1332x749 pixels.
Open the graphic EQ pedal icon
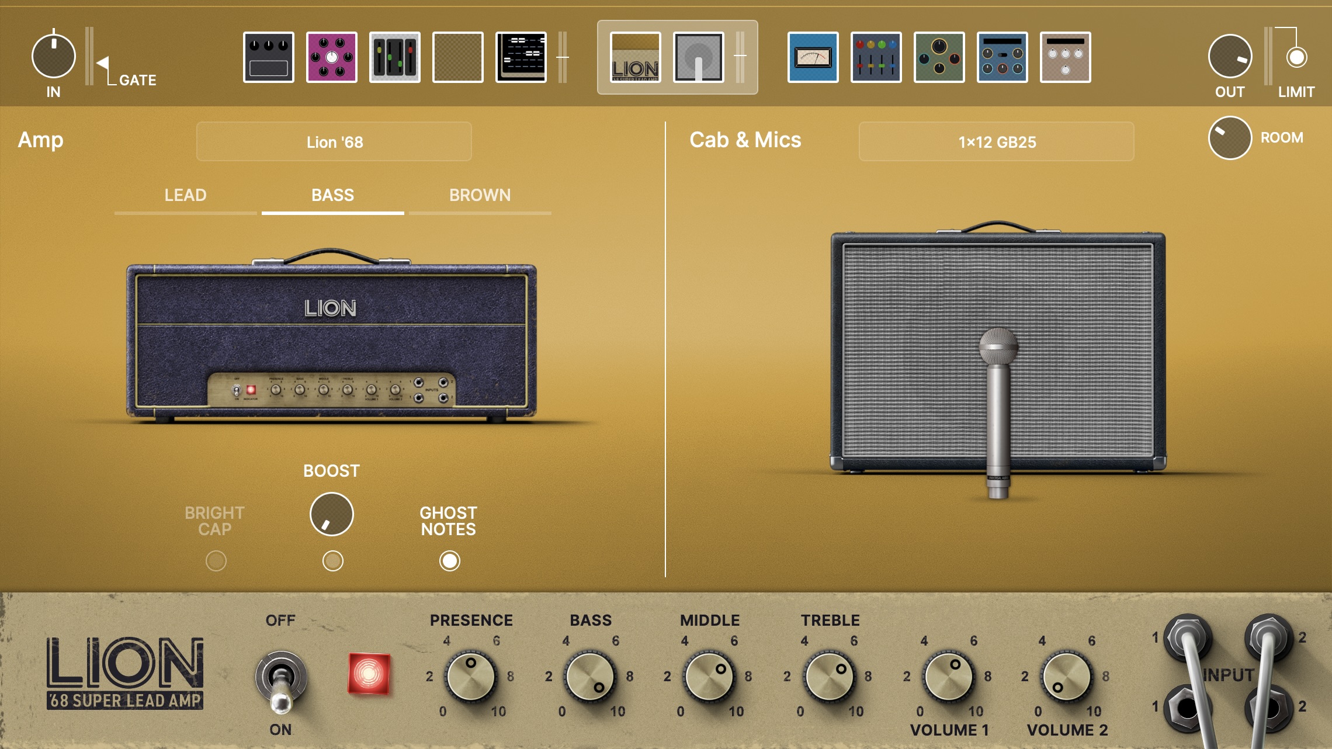point(394,57)
